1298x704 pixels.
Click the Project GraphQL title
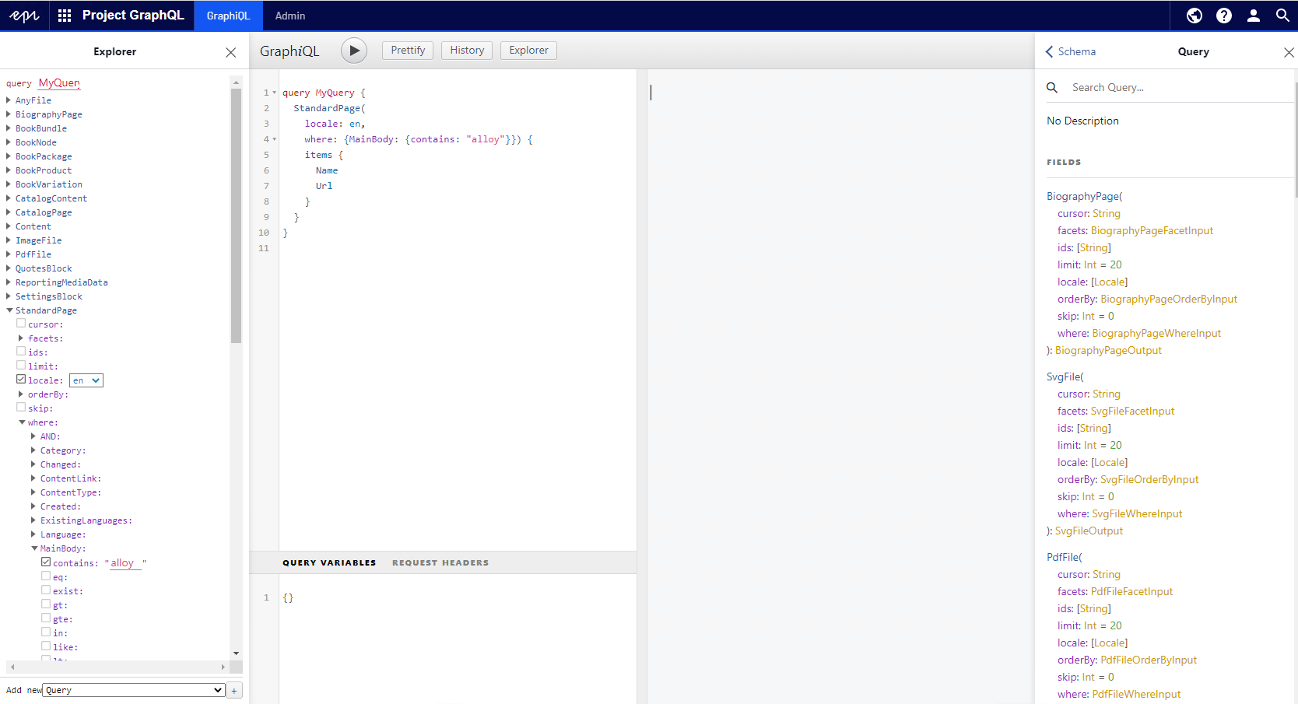(133, 16)
